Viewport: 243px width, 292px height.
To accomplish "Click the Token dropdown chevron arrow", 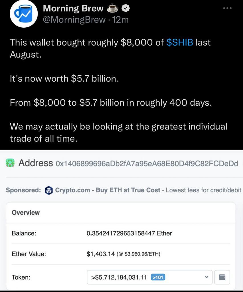I will pos(206,277).
